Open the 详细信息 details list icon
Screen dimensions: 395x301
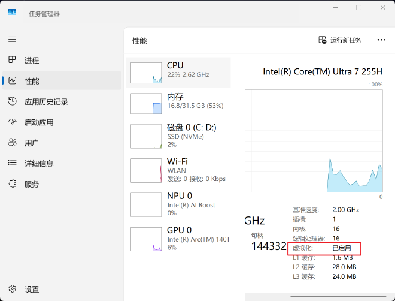tap(12, 163)
